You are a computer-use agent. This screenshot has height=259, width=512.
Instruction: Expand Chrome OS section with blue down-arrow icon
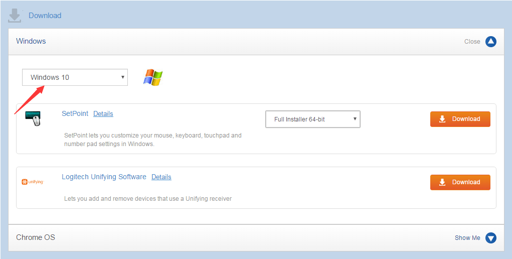coord(491,238)
